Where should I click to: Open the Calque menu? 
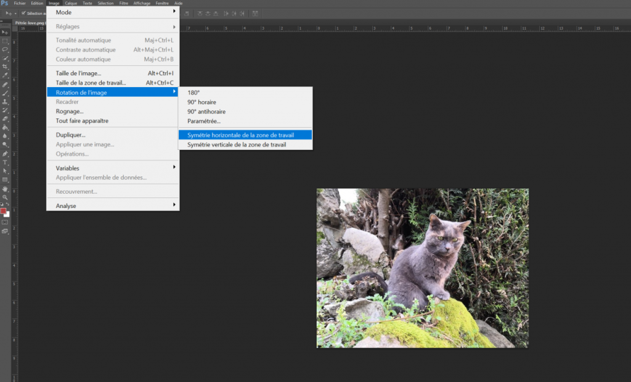point(71,3)
